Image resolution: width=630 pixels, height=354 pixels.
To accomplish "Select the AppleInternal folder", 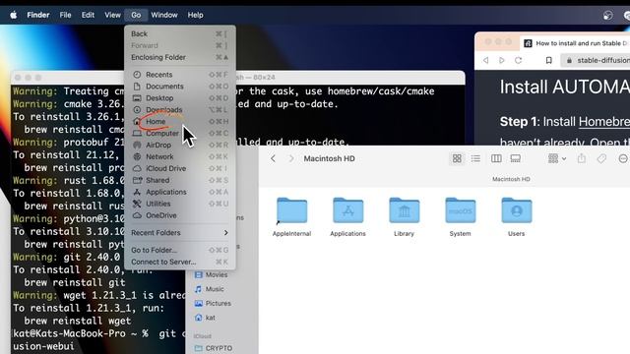I will [291, 216].
